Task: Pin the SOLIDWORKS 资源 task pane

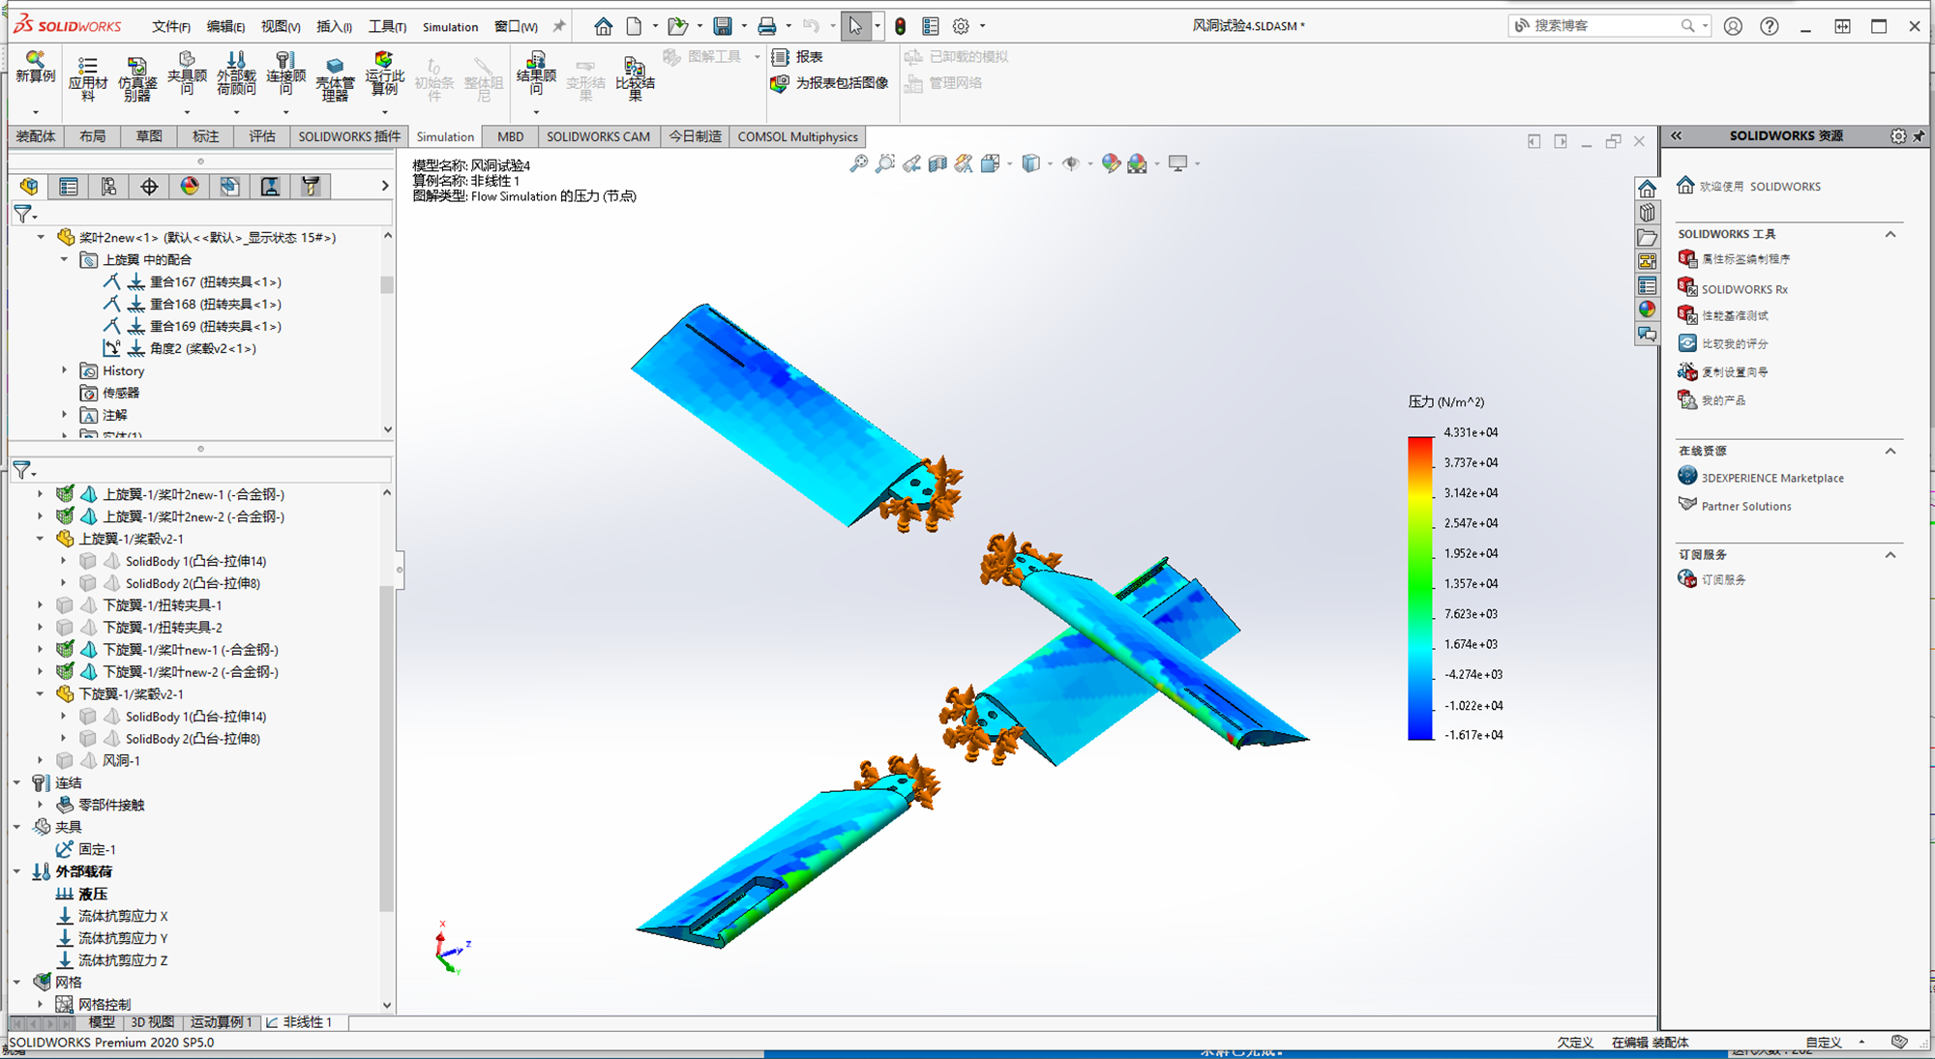Action: [1919, 135]
